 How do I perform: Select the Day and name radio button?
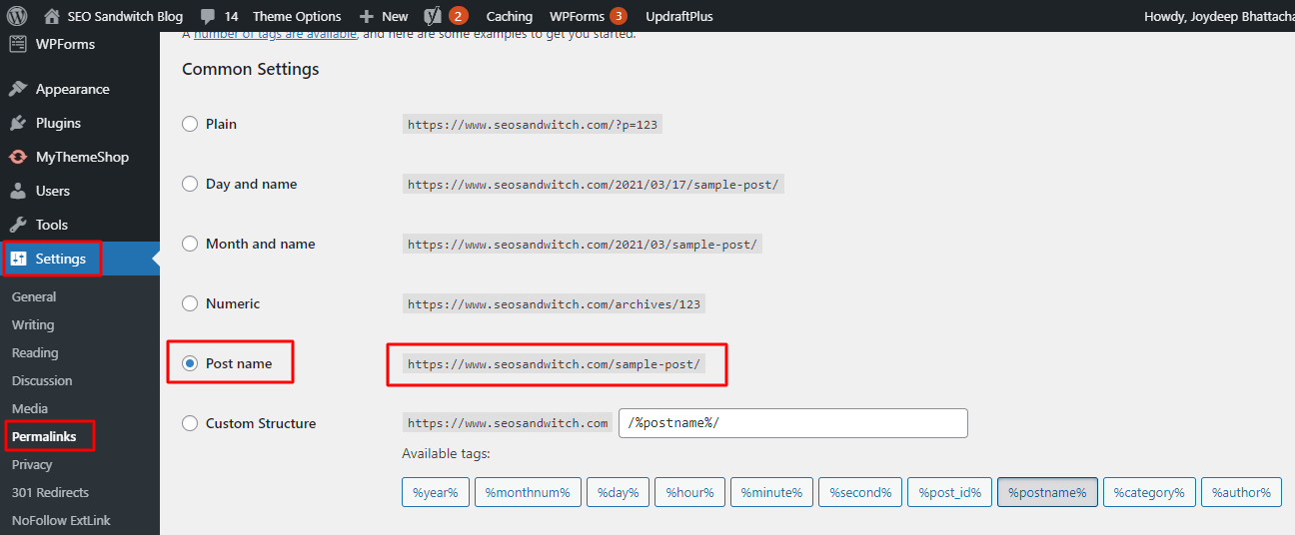click(x=190, y=184)
